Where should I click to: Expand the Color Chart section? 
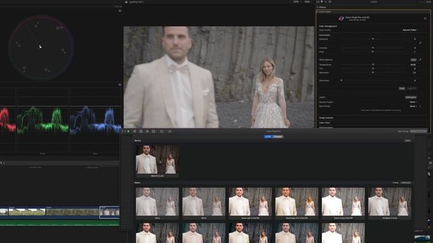tap(325, 123)
